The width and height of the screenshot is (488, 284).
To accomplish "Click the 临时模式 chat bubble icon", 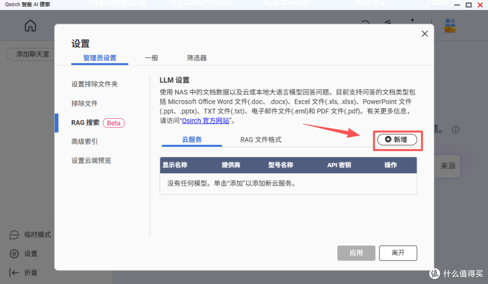I will click(x=14, y=235).
